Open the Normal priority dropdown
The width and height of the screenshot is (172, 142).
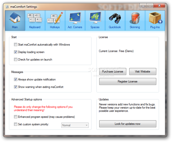pyautogui.click(x=75, y=125)
